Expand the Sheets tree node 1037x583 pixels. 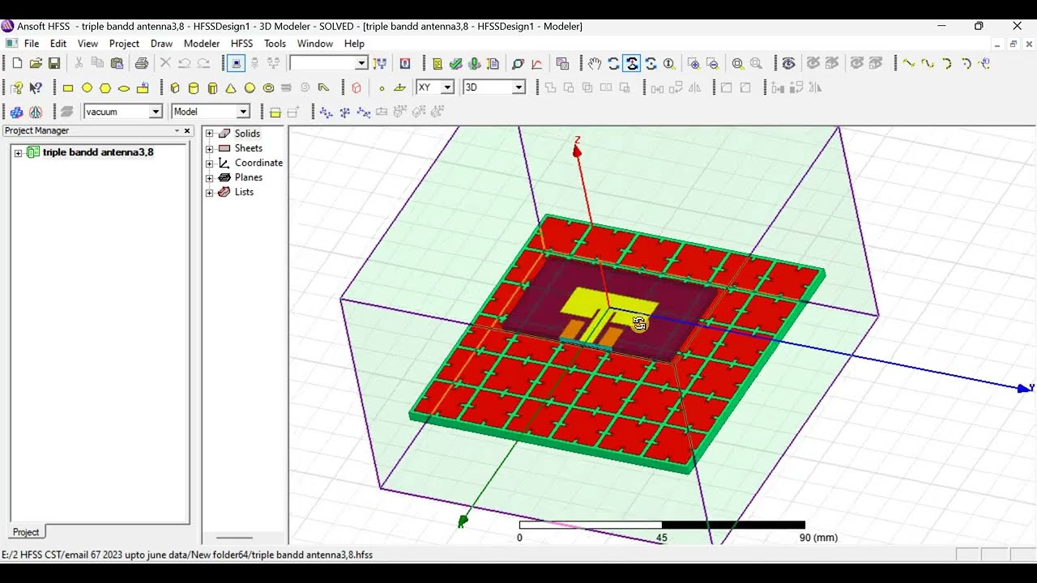pyautogui.click(x=209, y=148)
